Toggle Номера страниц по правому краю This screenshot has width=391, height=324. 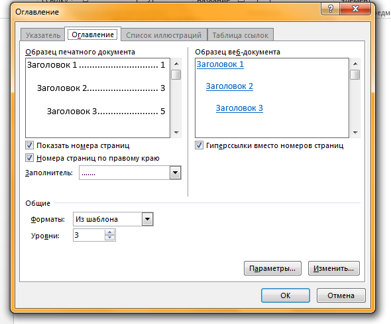click(x=29, y=158)
